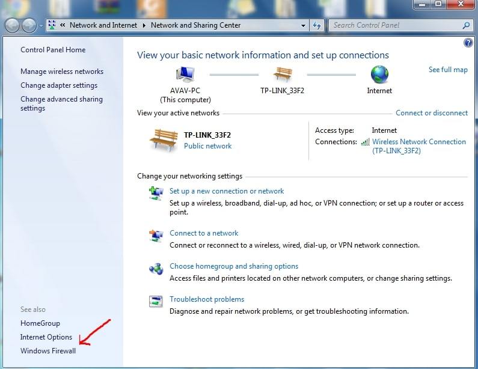The height and width of the screenshot is (369, 478).
Task: Open Internet Options
Action: coord(46,337)
